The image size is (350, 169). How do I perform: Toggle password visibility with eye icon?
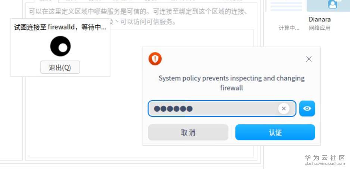307,109
